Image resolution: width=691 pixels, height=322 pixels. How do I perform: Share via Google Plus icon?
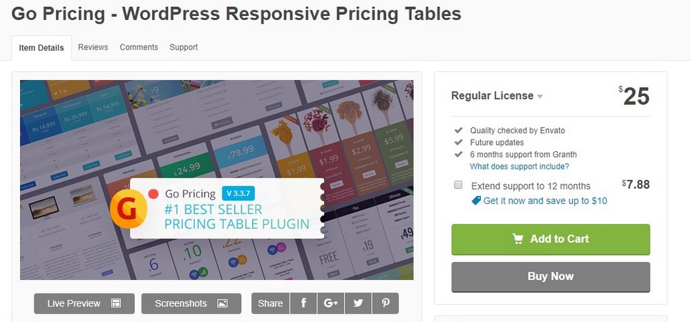(330, 303)
